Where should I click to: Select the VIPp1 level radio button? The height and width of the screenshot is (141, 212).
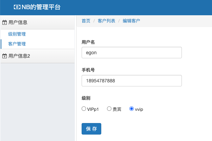click(x=84, y=109)
